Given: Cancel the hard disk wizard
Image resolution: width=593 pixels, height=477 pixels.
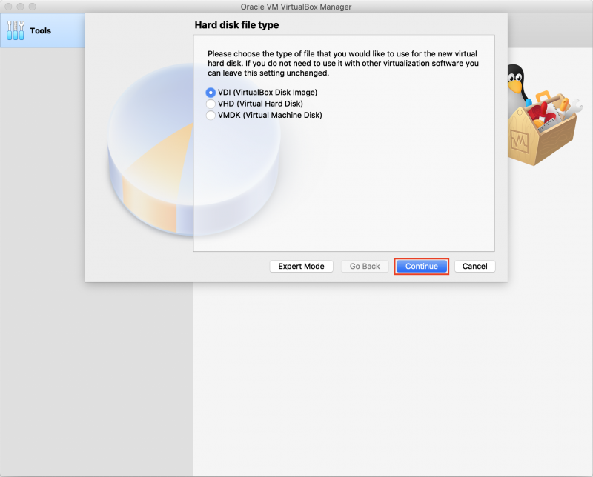Looking at the screenshot, I should pyautogui.click(x=475, y=266).
